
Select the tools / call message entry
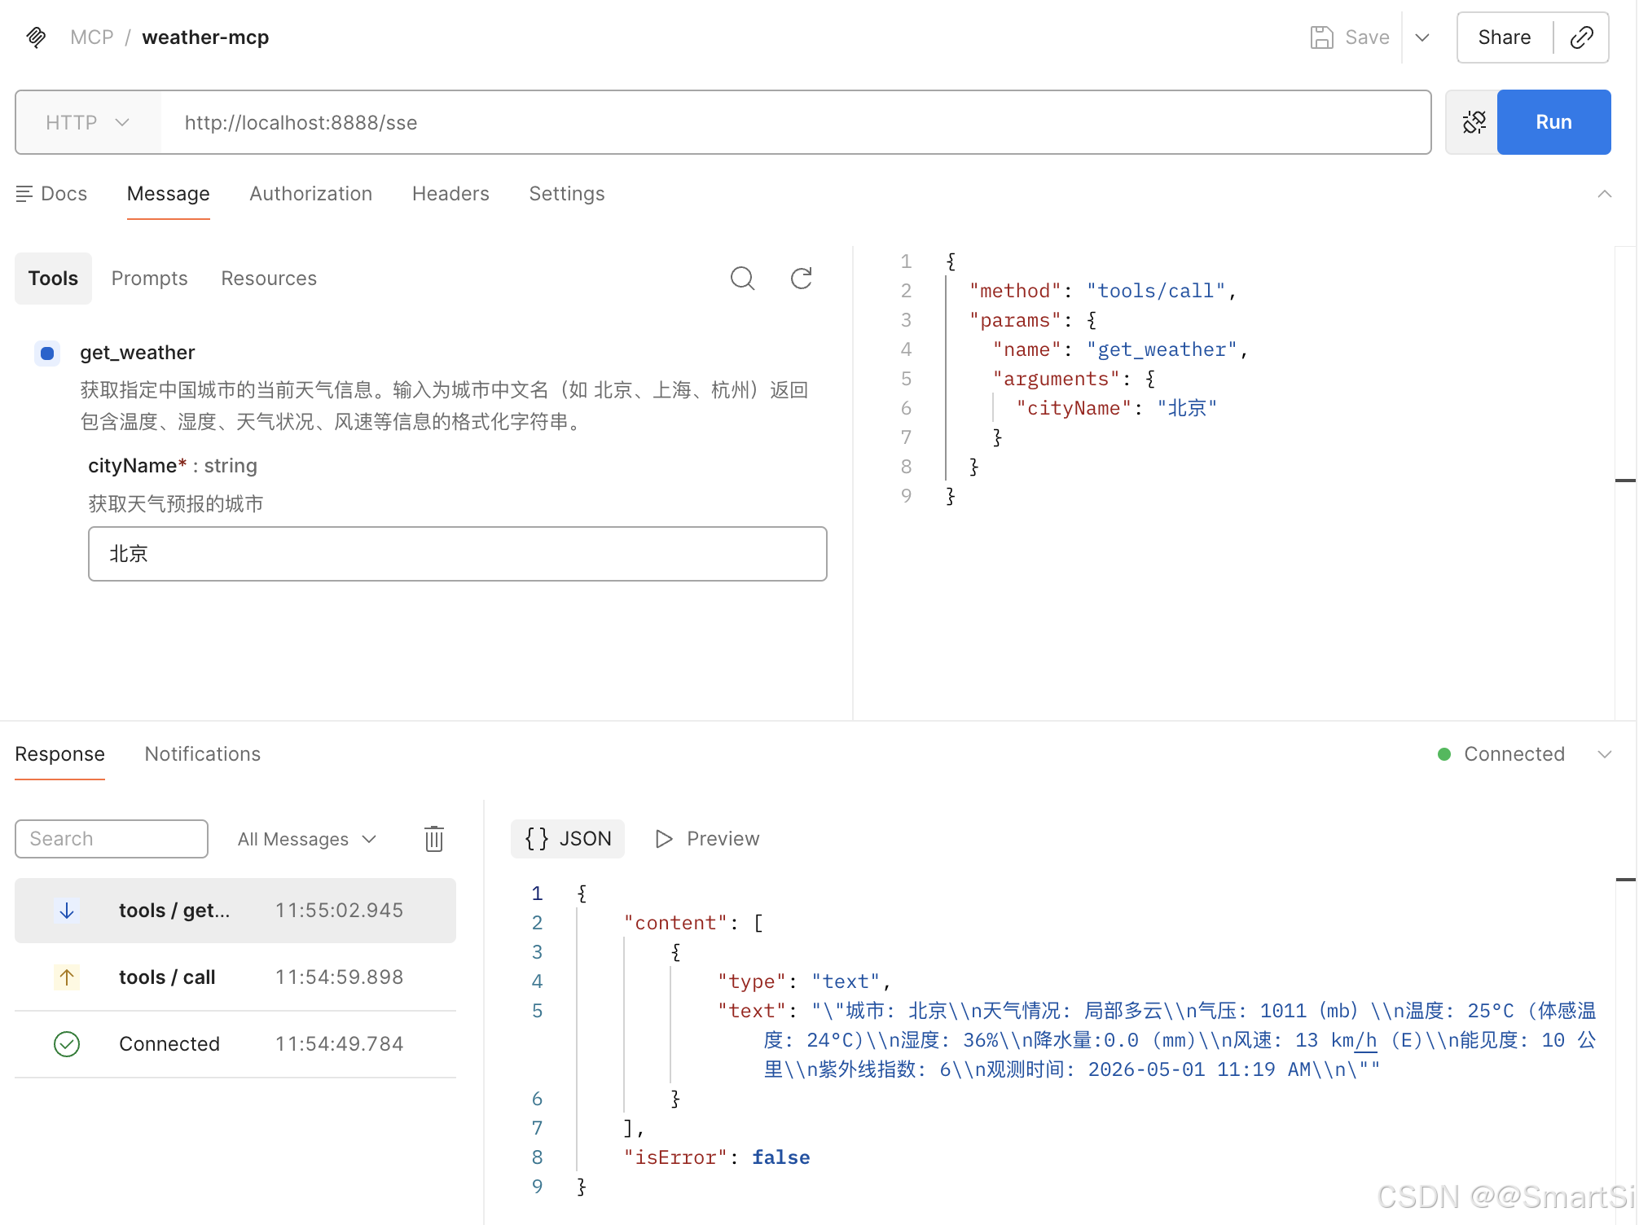coord(235,977)
